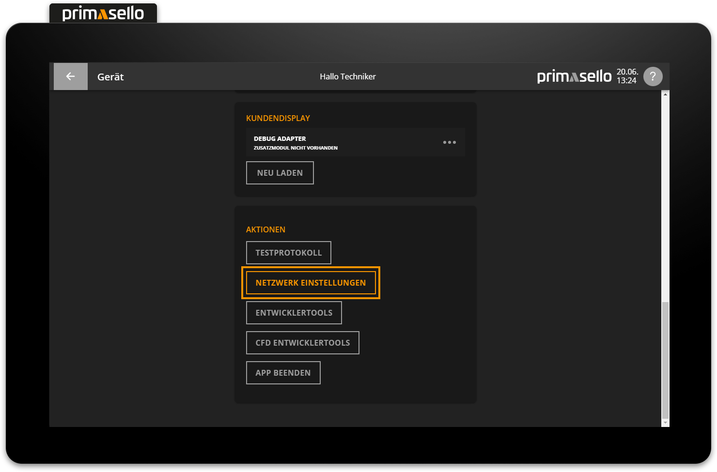The image size is (717, 472).
Task: Open CFD Entwicklertools
Action: click(302, 342)
